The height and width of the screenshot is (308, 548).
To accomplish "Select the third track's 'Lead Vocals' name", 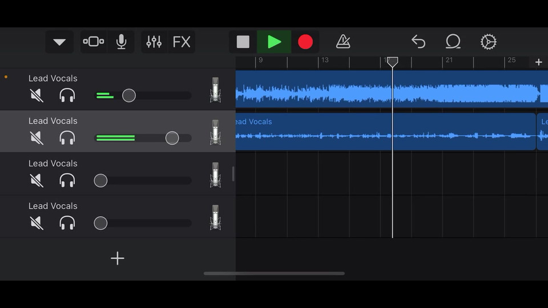I will click(x=53, y=164).
